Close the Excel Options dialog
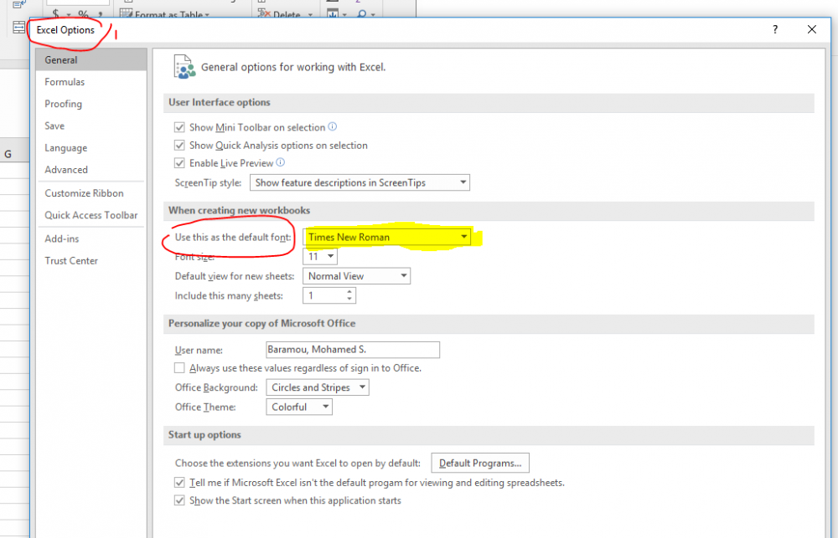The image size is (838, 538). [x=812, y=29]
